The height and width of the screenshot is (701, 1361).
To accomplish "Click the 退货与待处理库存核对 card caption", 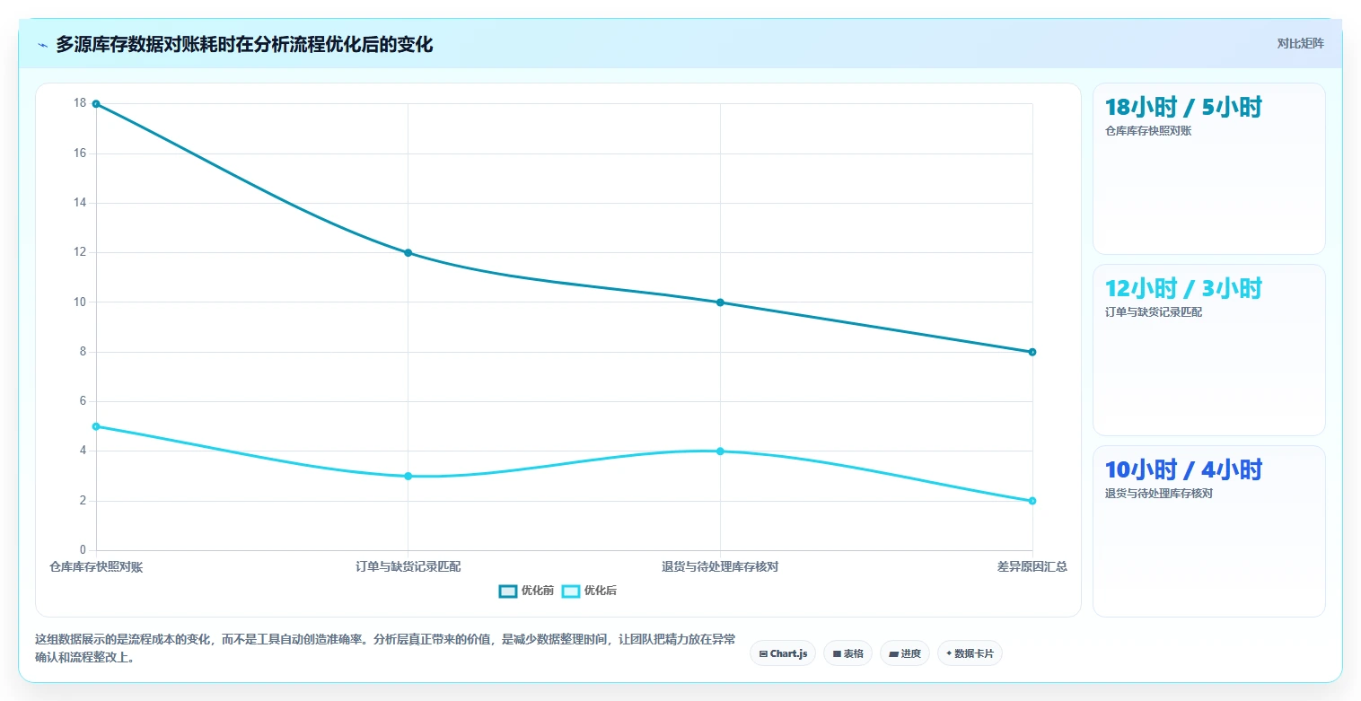I will tap(1159, 494).
